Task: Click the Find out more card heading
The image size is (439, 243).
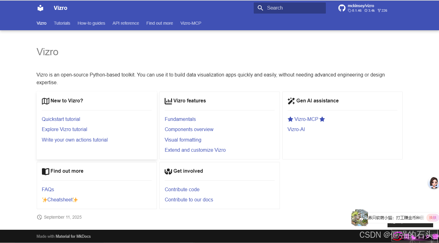Action: 67,171
